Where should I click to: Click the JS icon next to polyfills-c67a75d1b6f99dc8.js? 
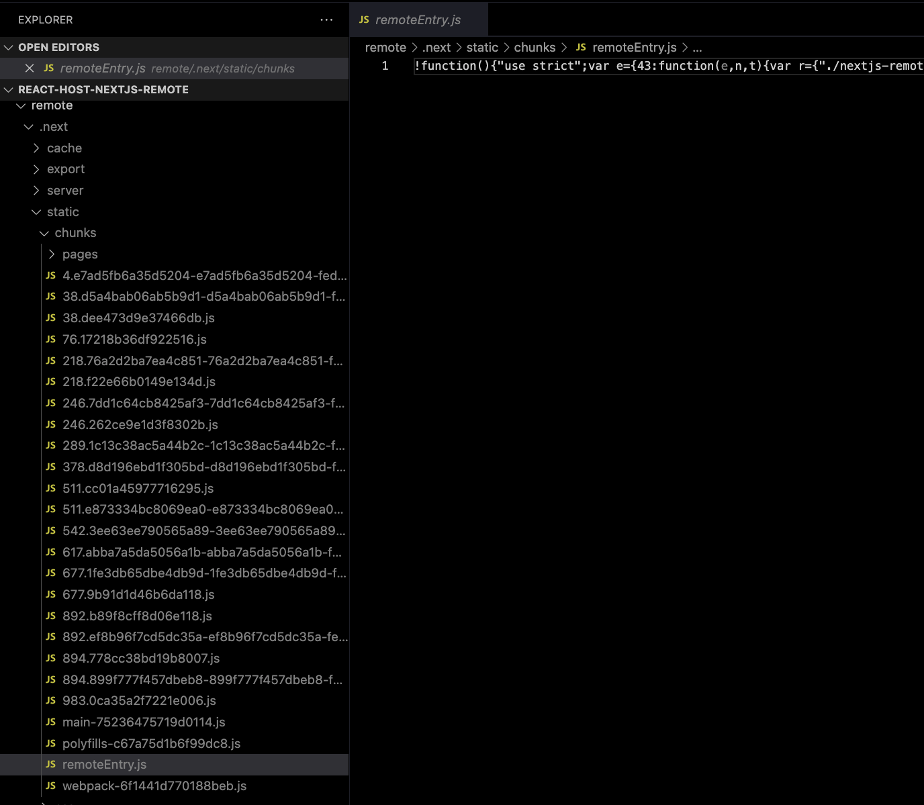point(51,743)
